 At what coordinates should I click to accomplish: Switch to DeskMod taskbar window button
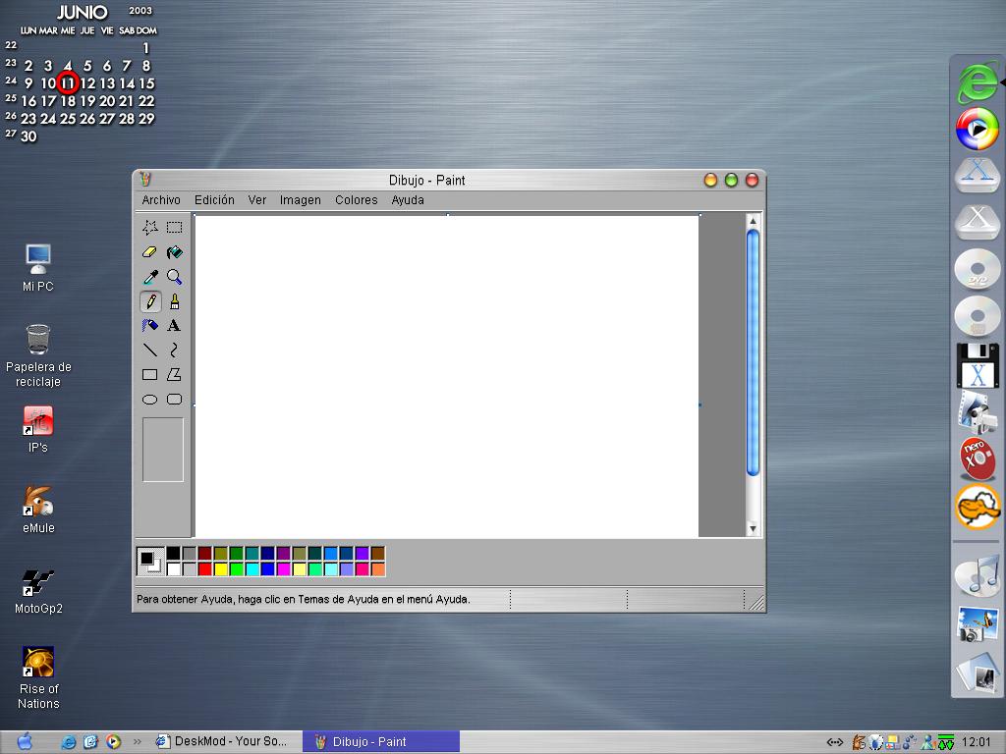click(223, 741)
